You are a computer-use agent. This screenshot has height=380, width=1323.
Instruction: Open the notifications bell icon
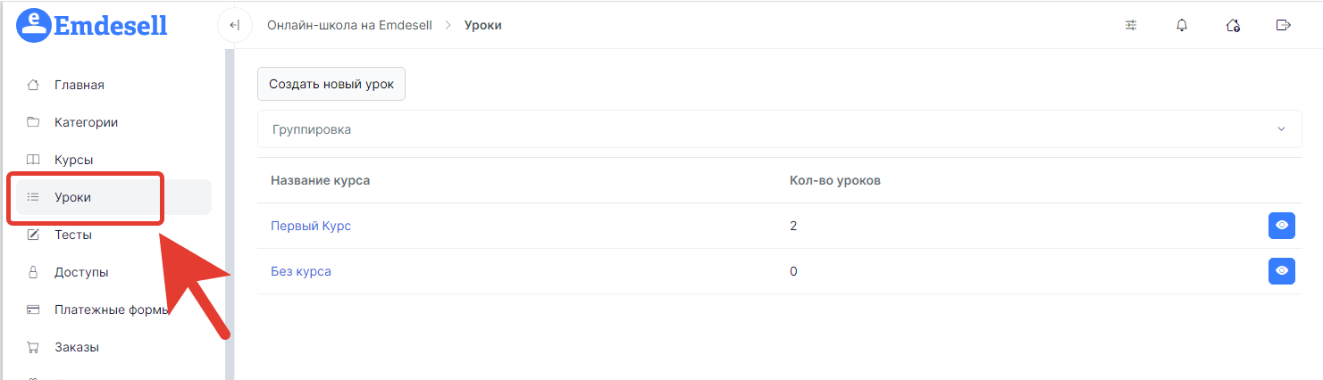[1182, 25]
